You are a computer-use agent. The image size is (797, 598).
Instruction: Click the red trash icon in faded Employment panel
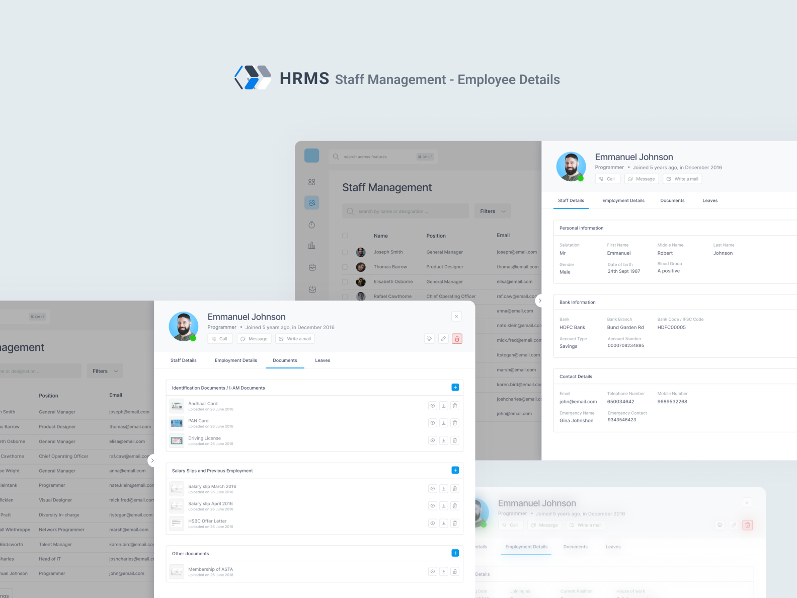point(748,525)
